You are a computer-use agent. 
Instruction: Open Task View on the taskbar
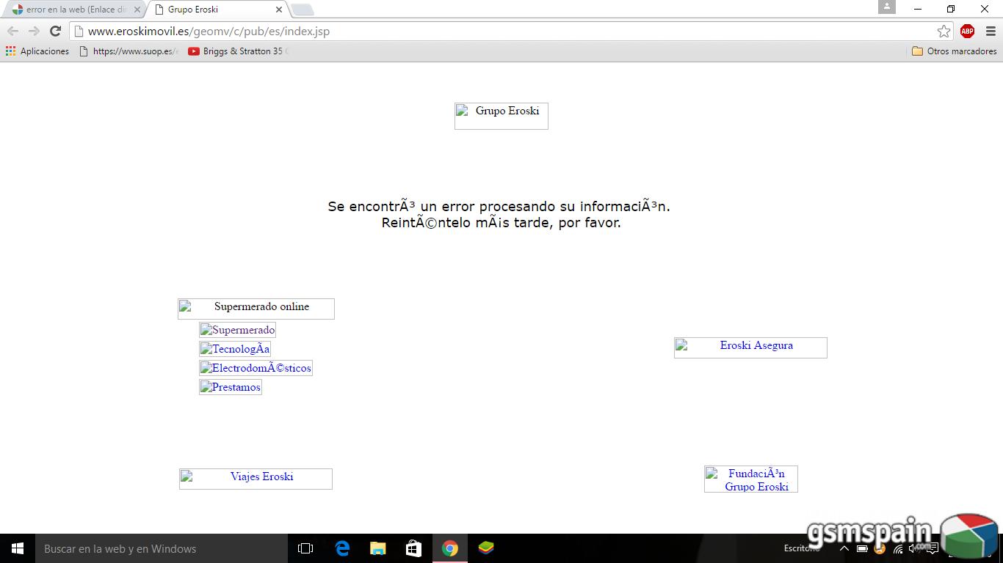pyautogui.click(x=305, y=548)
